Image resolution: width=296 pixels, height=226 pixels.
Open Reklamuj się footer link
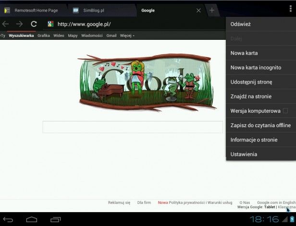point(119,202)
